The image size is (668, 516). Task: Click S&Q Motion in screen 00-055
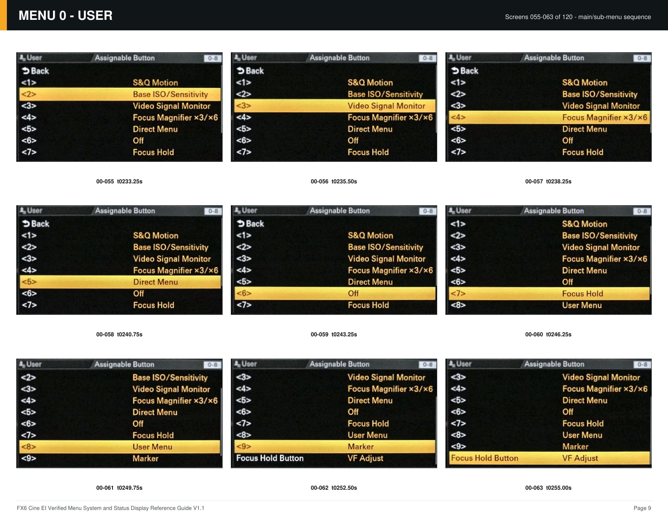point(155,83)
